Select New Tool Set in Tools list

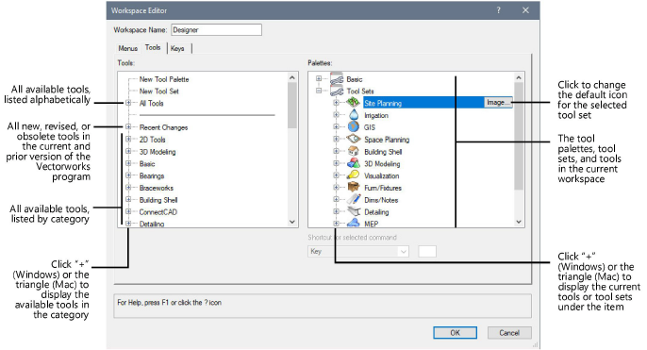tap(158, 92)
